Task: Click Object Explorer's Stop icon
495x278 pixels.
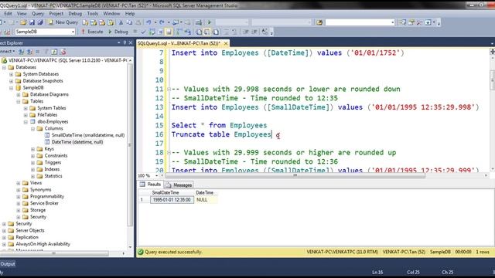Action: click(x=38, y=52)
